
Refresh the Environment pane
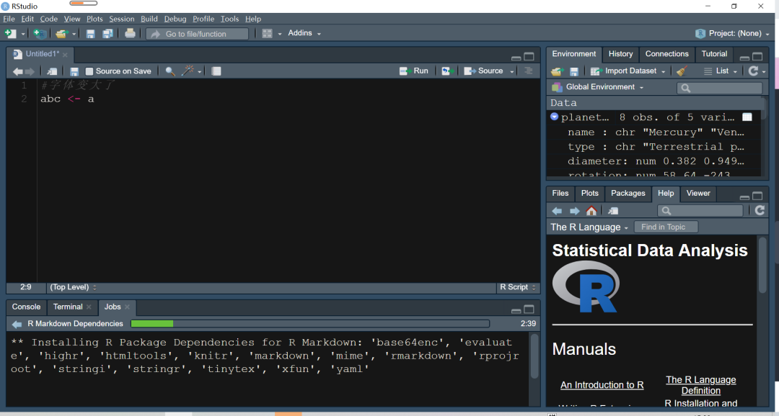click(x=754, y=71)
